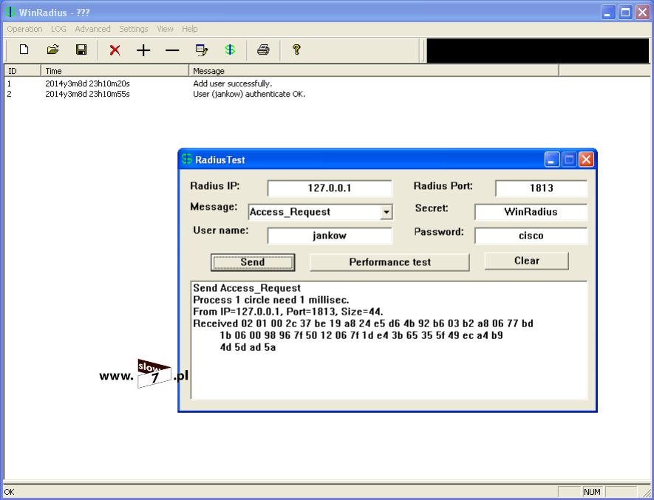The height and width of the screenshot is (500, 654).
Task: Click the green dollar toolbar icon
Action: [x=230, y=50]
